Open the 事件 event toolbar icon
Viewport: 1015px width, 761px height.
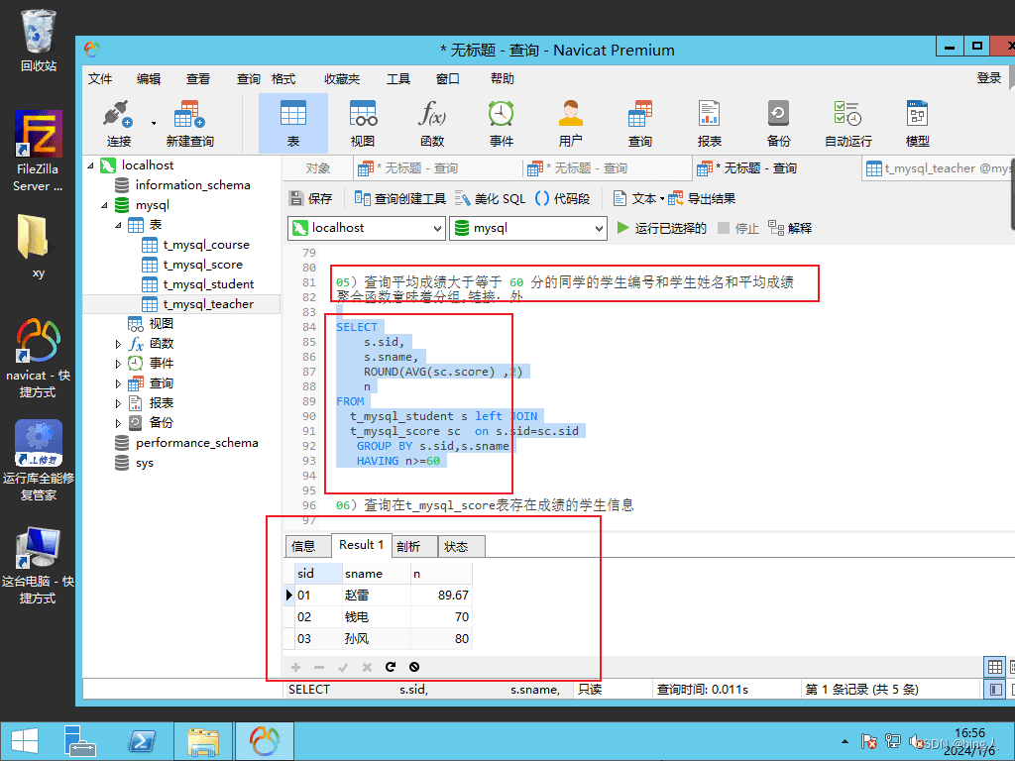pos(501,123)
